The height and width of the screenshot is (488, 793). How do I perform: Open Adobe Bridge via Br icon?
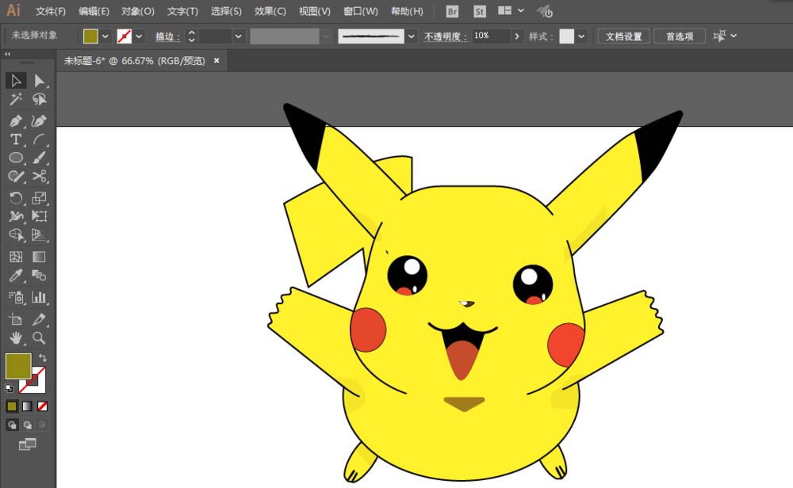point(452,12)
